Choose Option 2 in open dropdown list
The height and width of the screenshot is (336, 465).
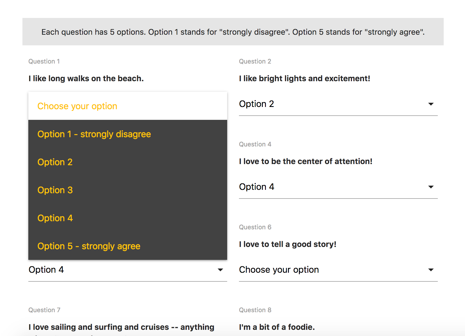tap(55, 162)
